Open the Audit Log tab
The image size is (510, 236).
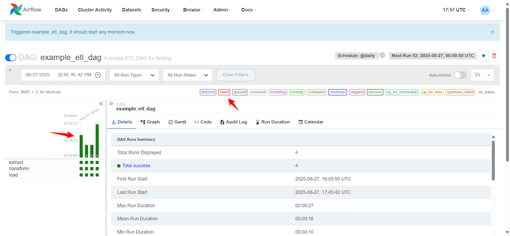234,122
